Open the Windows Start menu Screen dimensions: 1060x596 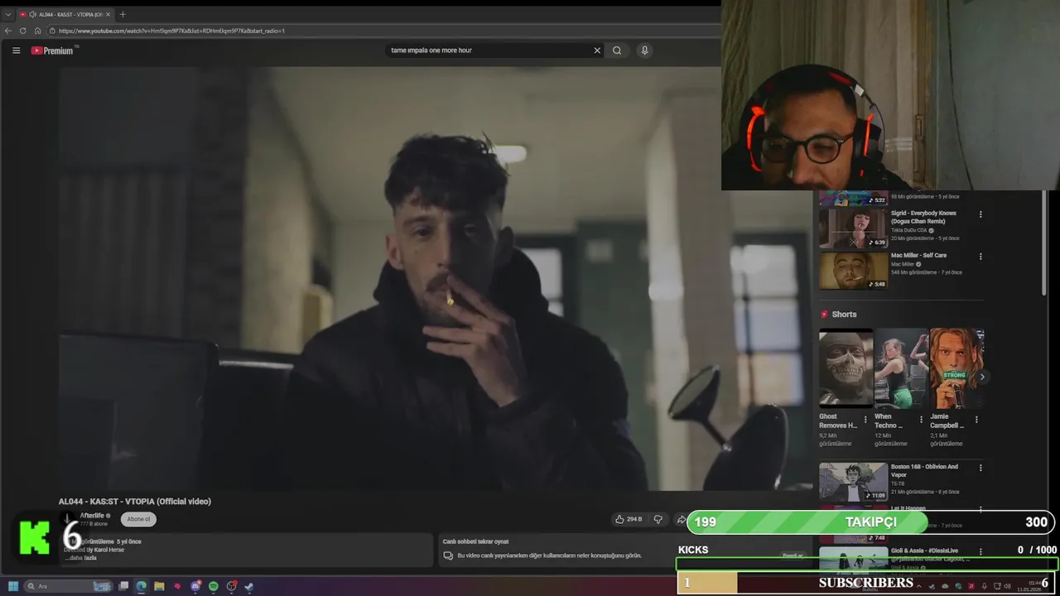pos(13,586)
